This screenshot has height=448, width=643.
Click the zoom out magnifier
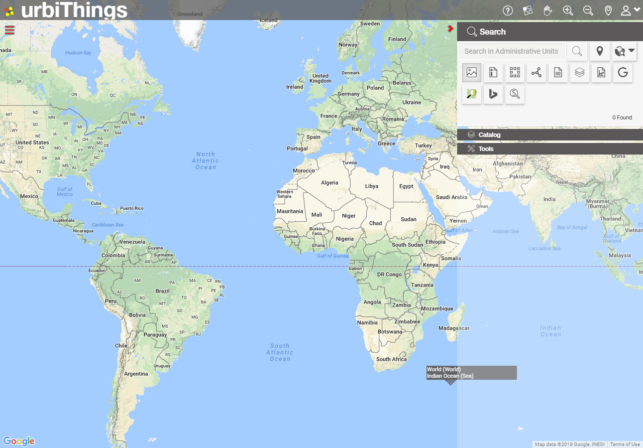[x=588, y=10]
